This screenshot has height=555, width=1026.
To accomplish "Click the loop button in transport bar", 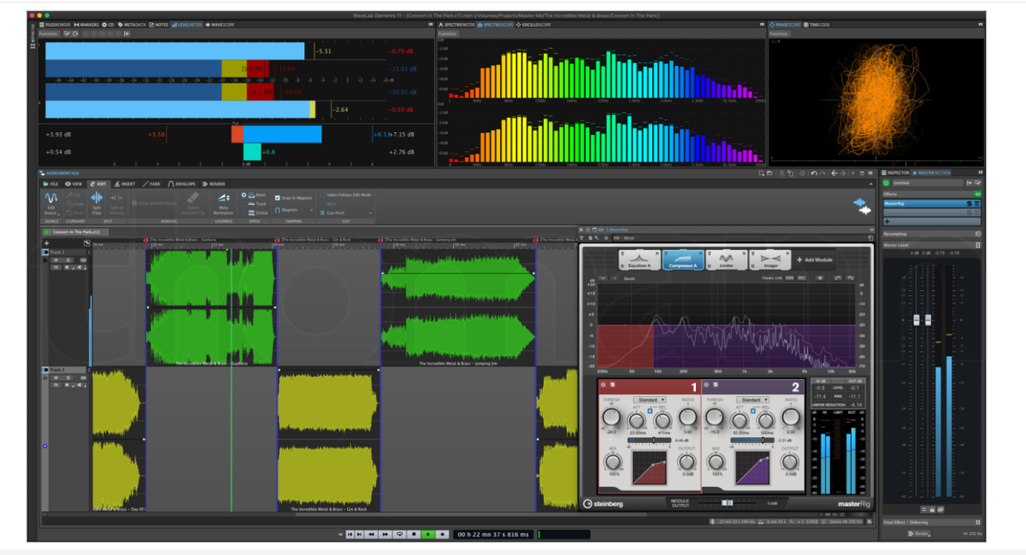I will pyautogui.click(x=399, y=534).
